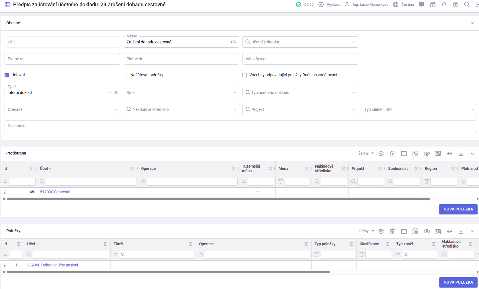Click the Protistrana horizontal scrollbar
Screen dimensions: 479x289
point(219,199)
